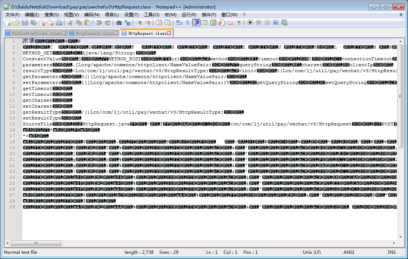Open the 窗口(W) menu

[229, 15]
